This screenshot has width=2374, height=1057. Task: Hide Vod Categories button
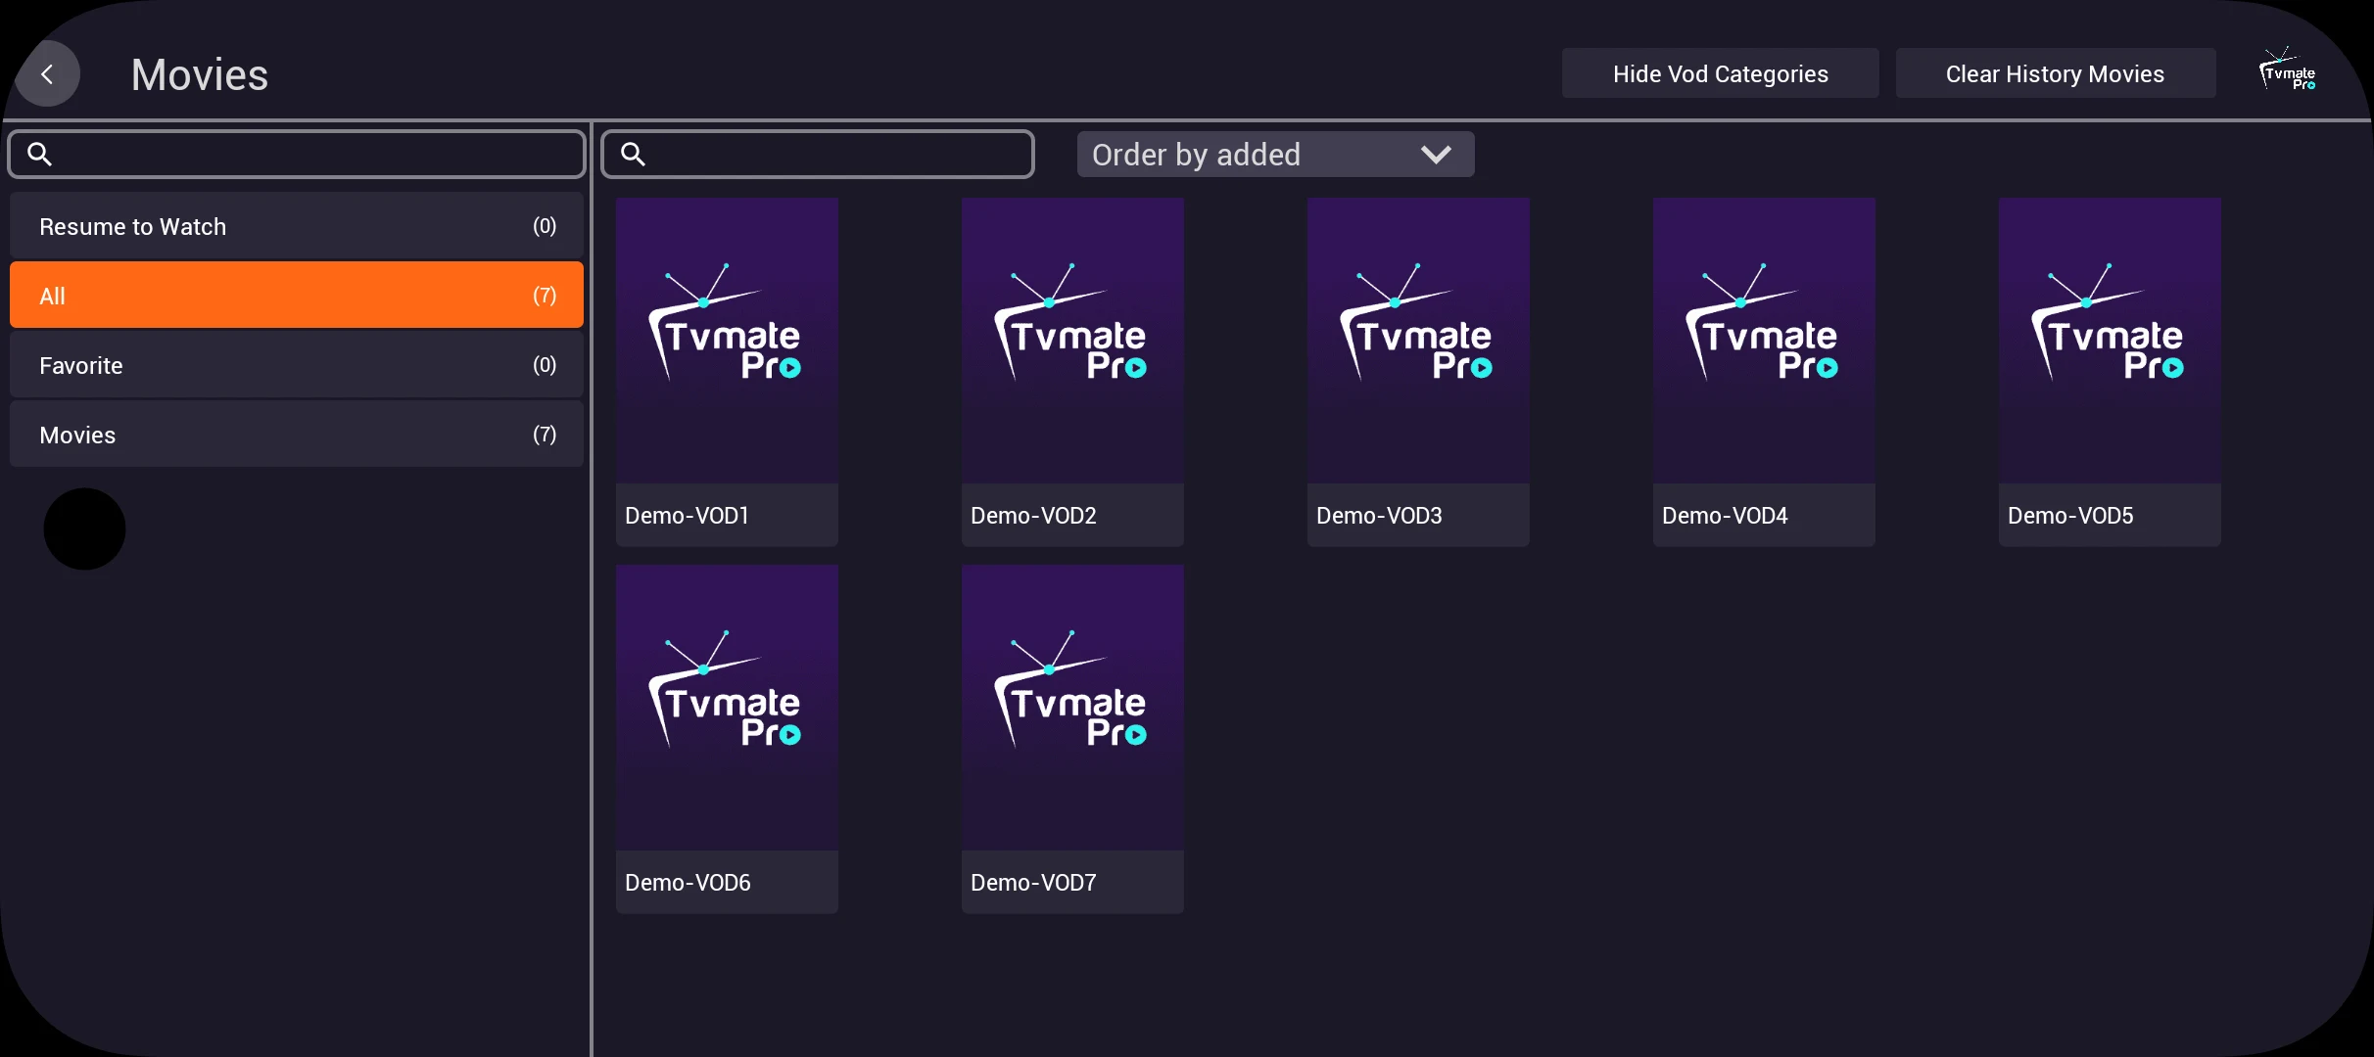1720,73
